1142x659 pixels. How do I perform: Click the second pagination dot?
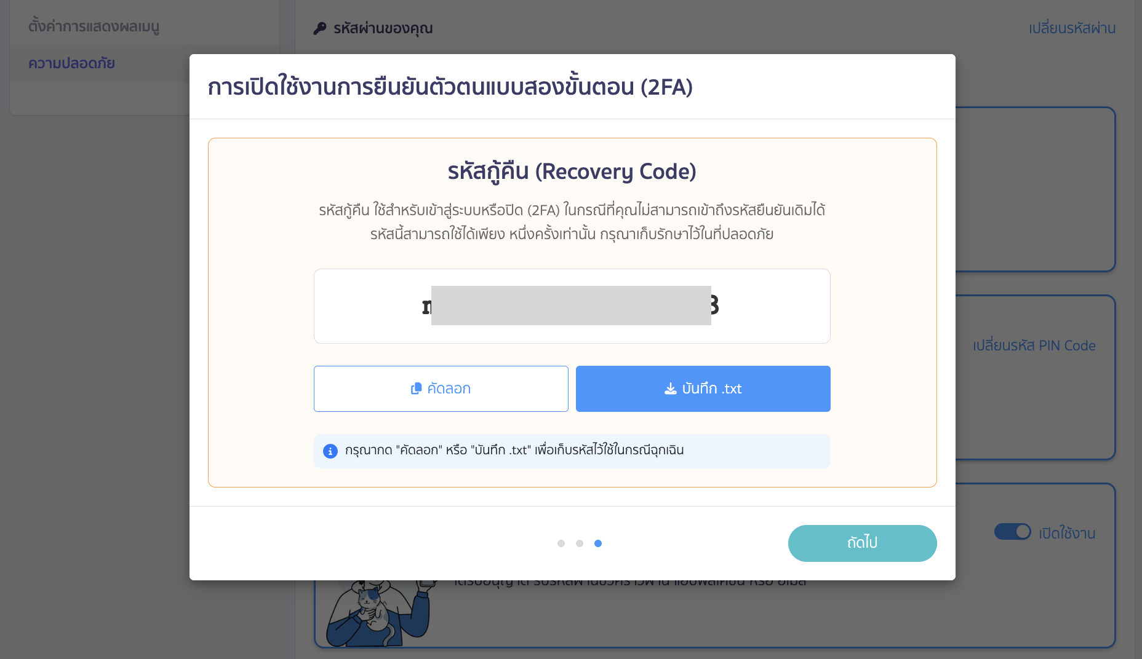coord(580,543)
